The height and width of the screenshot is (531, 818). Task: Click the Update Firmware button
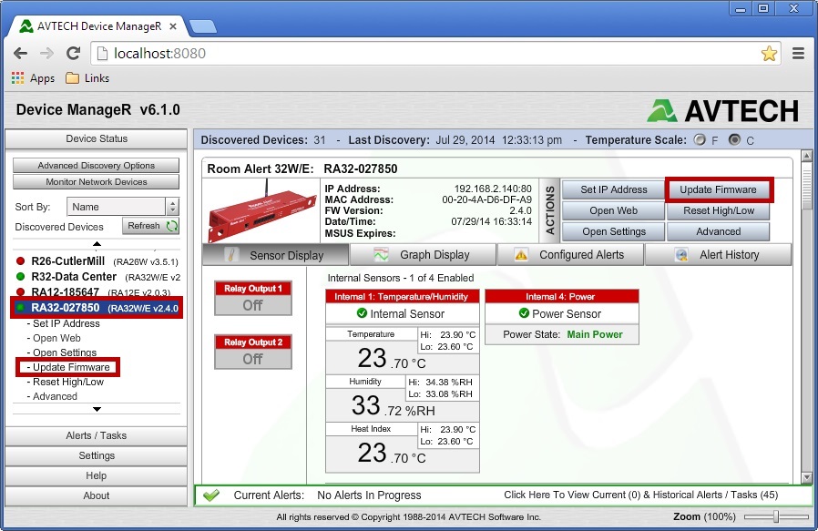coord(719,189)
